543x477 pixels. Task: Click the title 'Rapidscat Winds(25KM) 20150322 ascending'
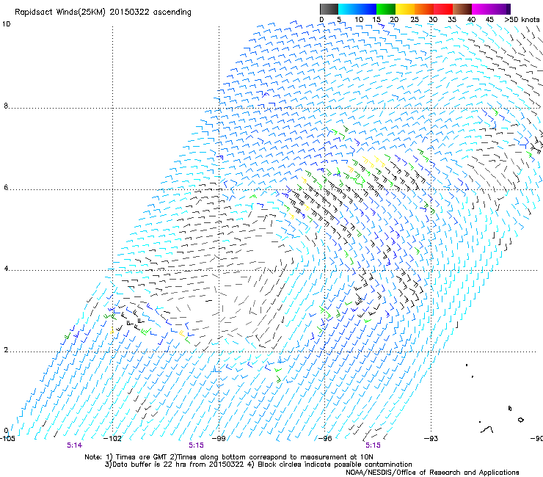click(x=103, y=12)
